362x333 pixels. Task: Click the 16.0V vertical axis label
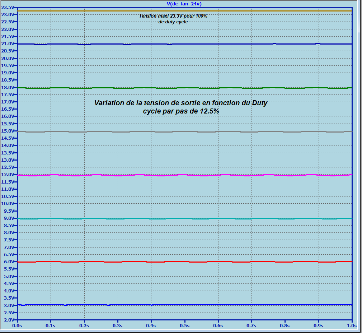8,116
